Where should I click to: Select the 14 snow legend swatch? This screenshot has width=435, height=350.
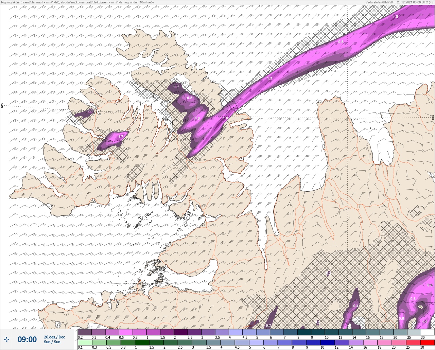[x=359, y=332]
